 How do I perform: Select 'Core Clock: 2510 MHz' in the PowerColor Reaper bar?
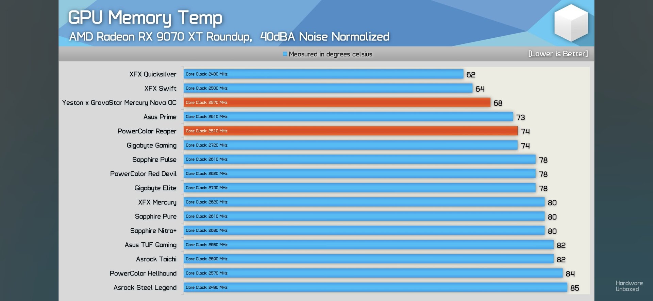coord(206,131)
